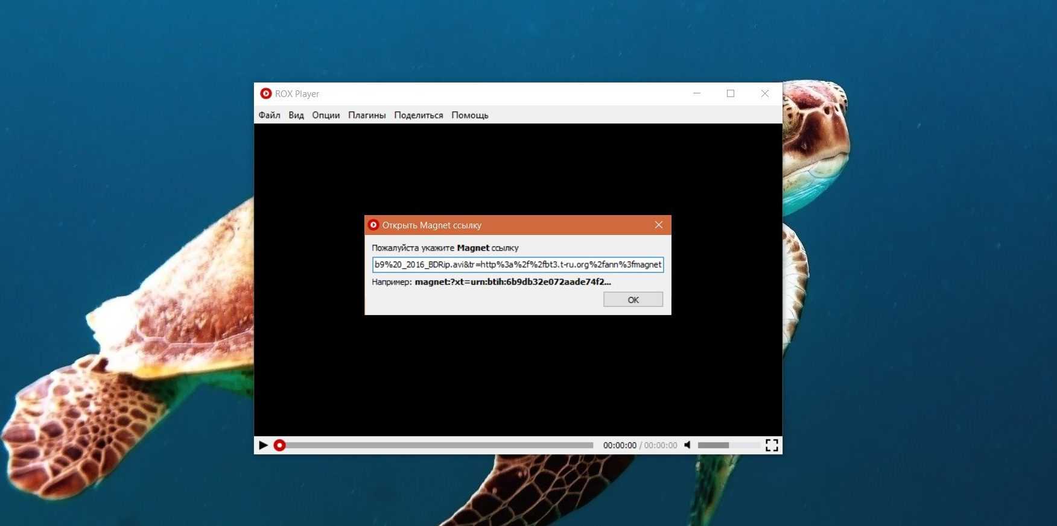Mute audio using the speaker icon
Image resolution: width=1057 pixels, height=526 pixels.
(x=687, y=445)
